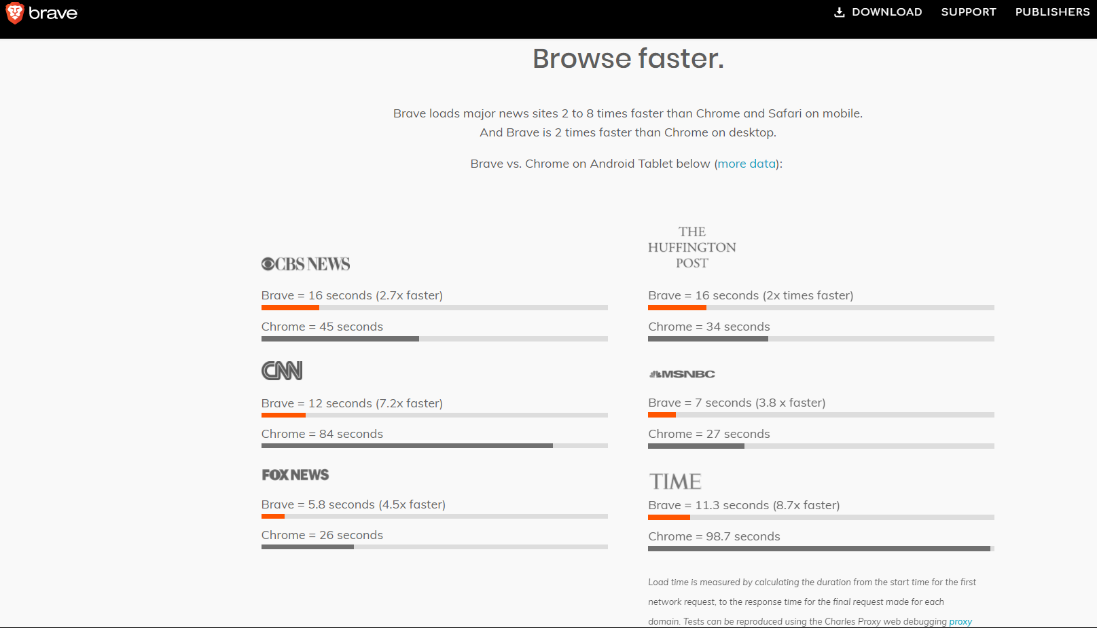Click the Fox News Chrome 26 seconds bar

435,547
